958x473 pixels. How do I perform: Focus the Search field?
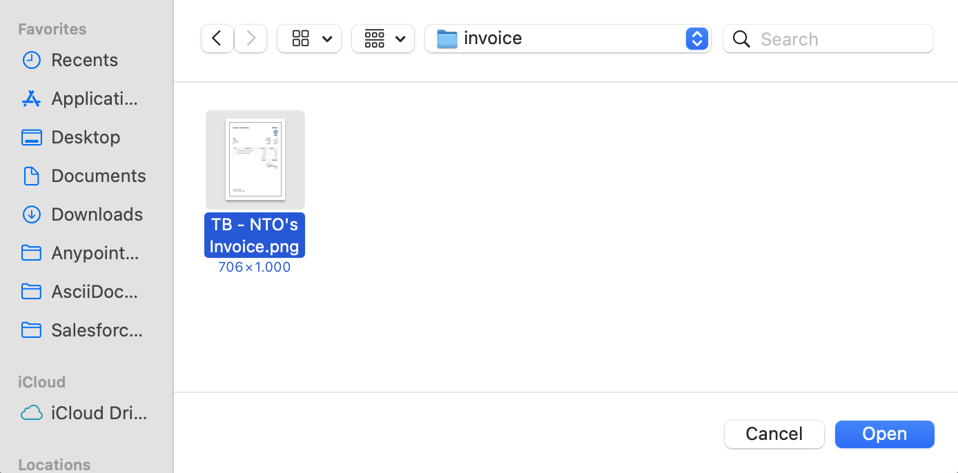828,39
